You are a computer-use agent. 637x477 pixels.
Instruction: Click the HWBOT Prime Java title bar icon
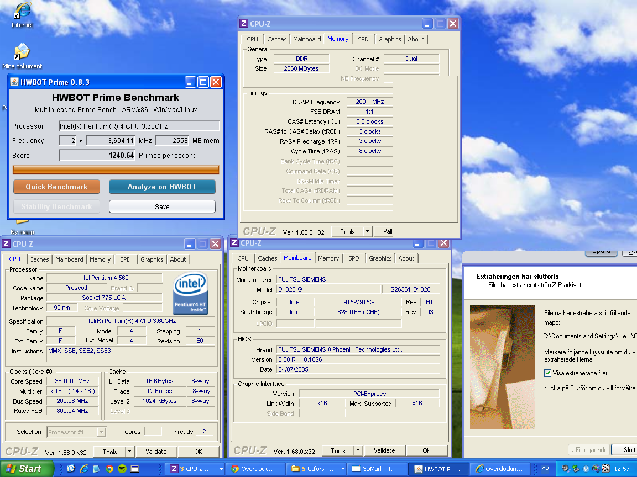(14, 82)
